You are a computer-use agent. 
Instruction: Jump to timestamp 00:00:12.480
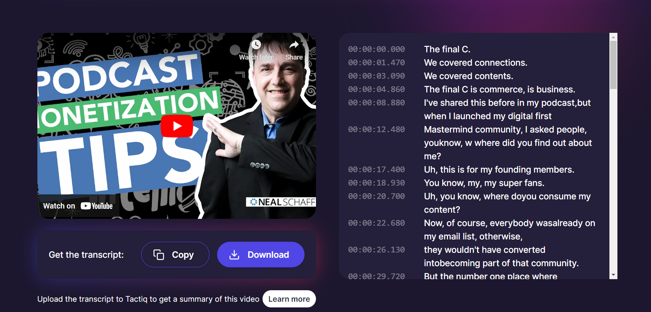coord(376,129)
